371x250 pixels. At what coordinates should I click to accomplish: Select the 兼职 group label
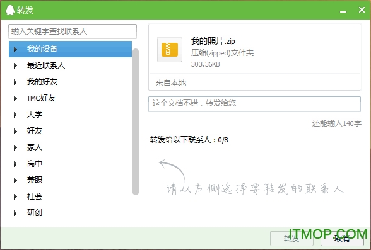coord(35,180)
